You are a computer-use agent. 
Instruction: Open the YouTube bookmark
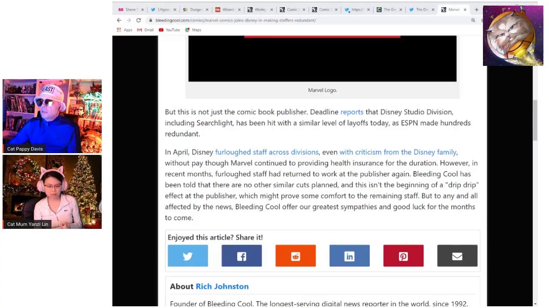(169, 30)
